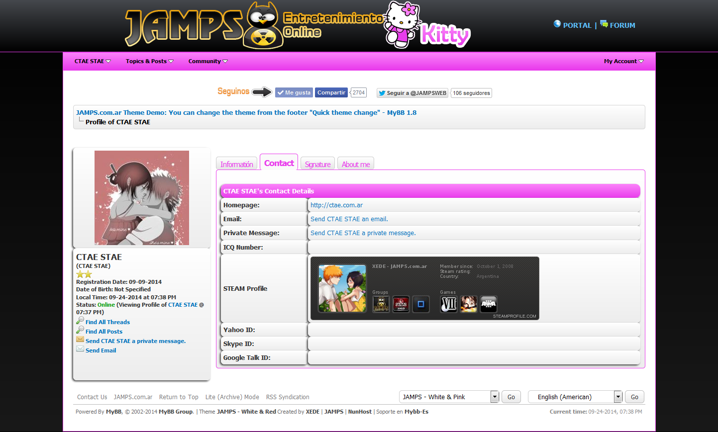Open the blue square Steam group icon
Viewport: 718px width, 432px height.
coord(420,304)
